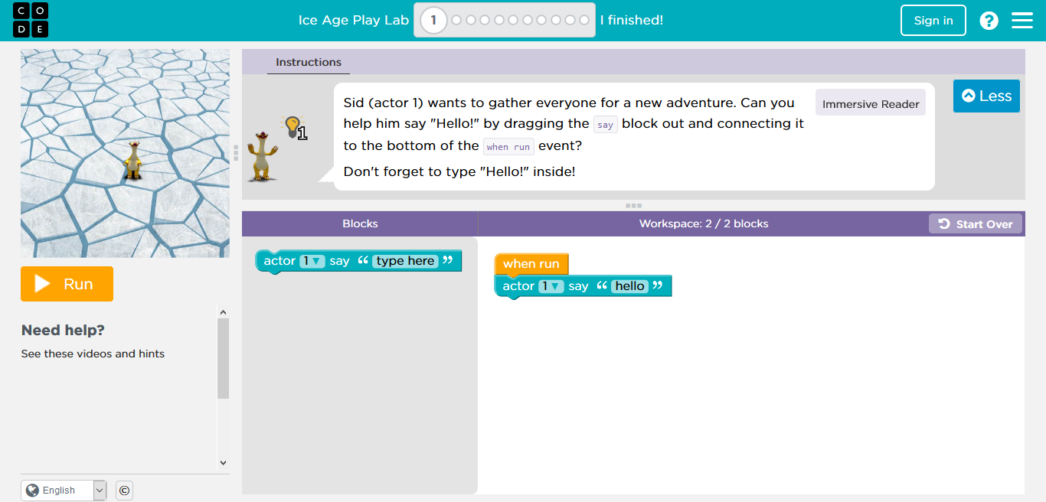Click the inline 'when run' code chip
Screen dimensions: 1046x502
[508, 147]
